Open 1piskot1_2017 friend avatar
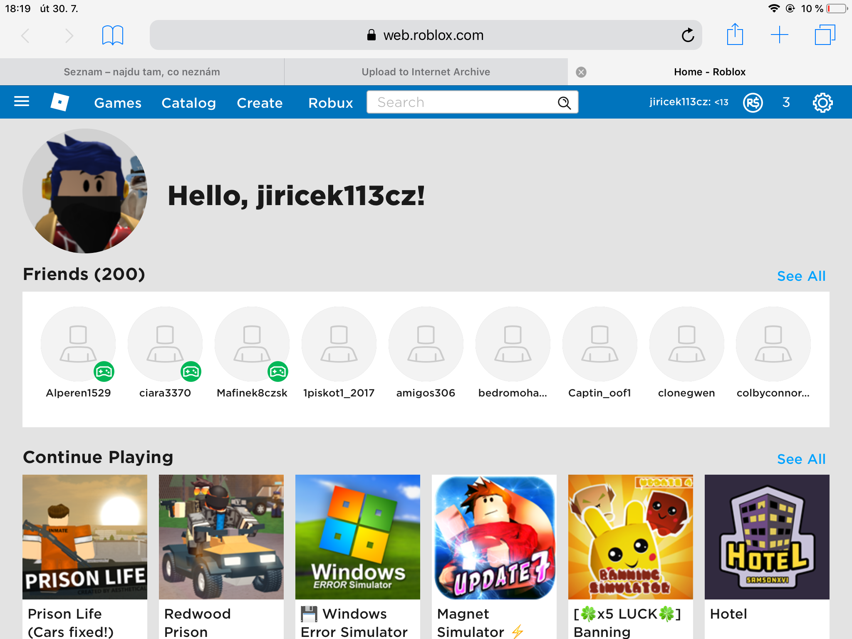Screen dimensions: 852x639 tap(339, 344)
